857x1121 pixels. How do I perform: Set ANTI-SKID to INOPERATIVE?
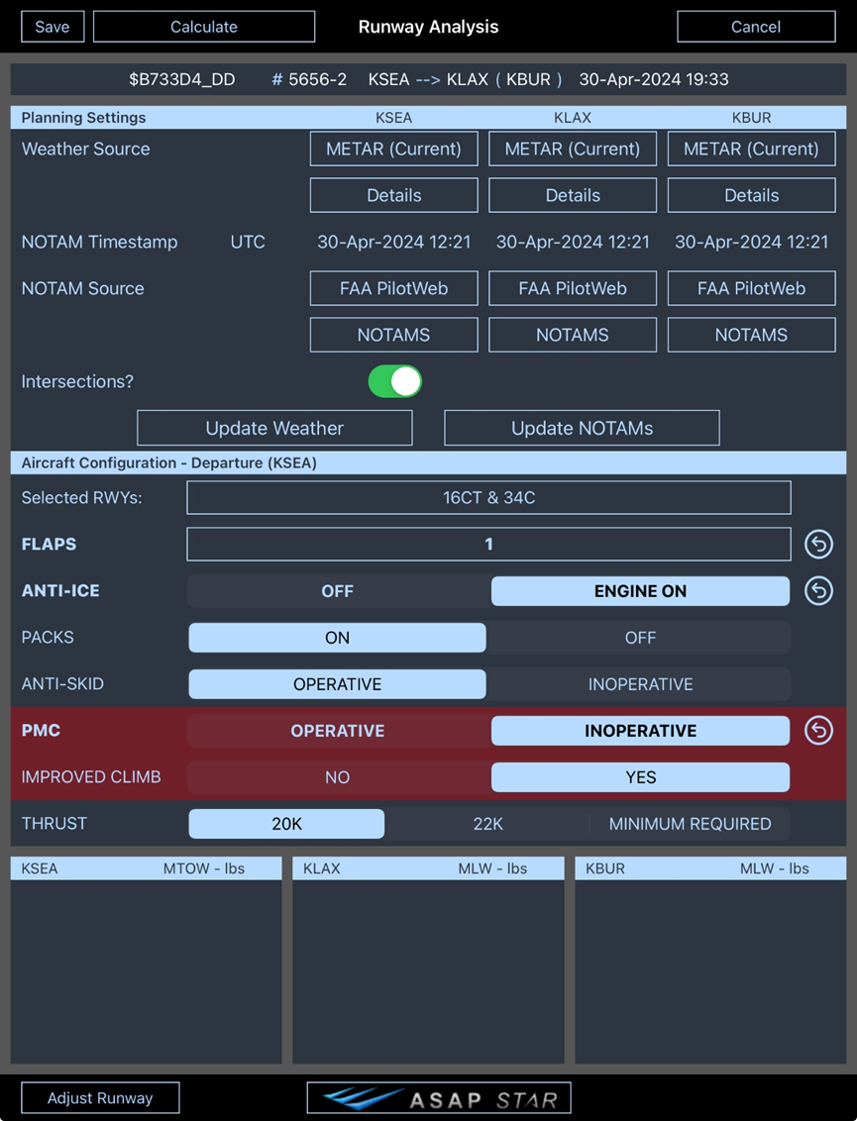(640, 684)
